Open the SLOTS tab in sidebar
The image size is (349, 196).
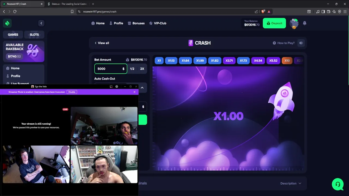[34, 35]
